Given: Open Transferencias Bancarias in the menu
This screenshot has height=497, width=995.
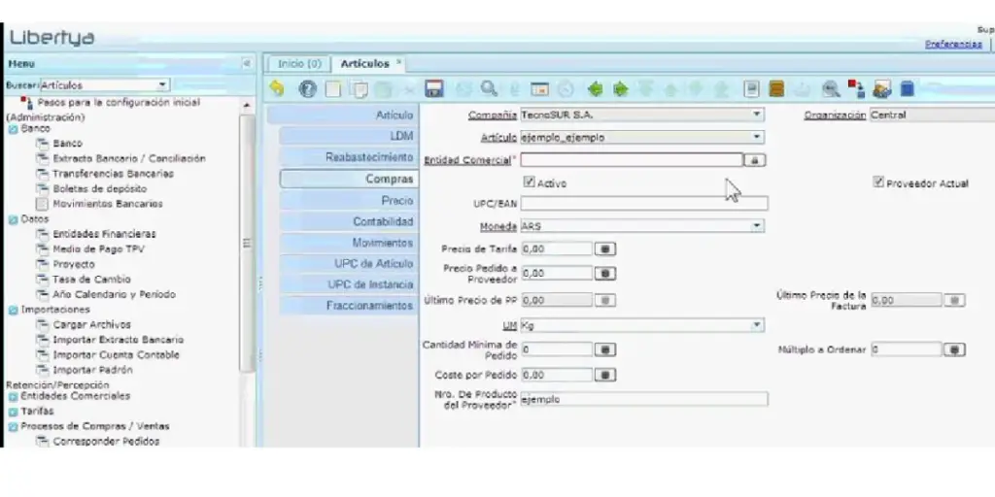Looking at the screenshot, I should (114, 174).
